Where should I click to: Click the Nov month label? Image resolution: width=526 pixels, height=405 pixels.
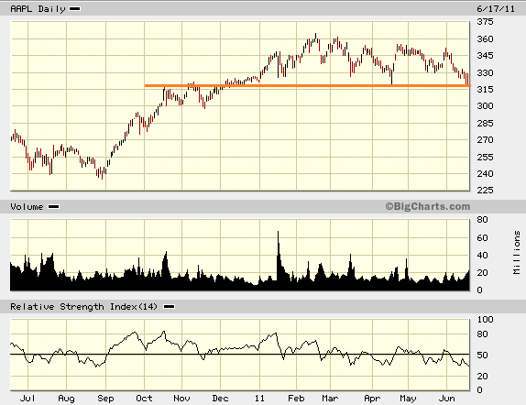pyautogui.click(x=181, y=399)
